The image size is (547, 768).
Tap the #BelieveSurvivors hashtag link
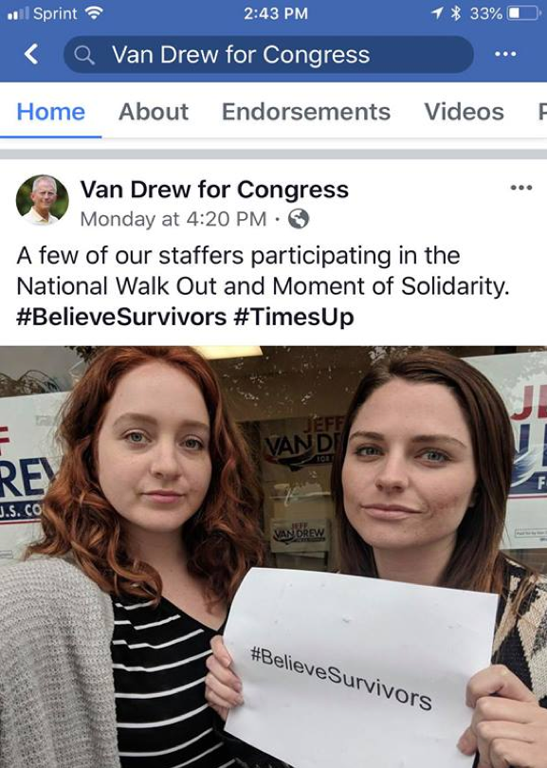[121, 317]
